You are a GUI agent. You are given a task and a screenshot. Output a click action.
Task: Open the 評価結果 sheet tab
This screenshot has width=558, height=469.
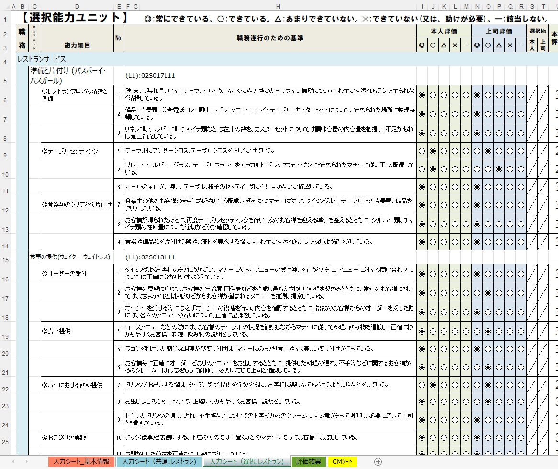pyautogui.click(x=309, y=461)
